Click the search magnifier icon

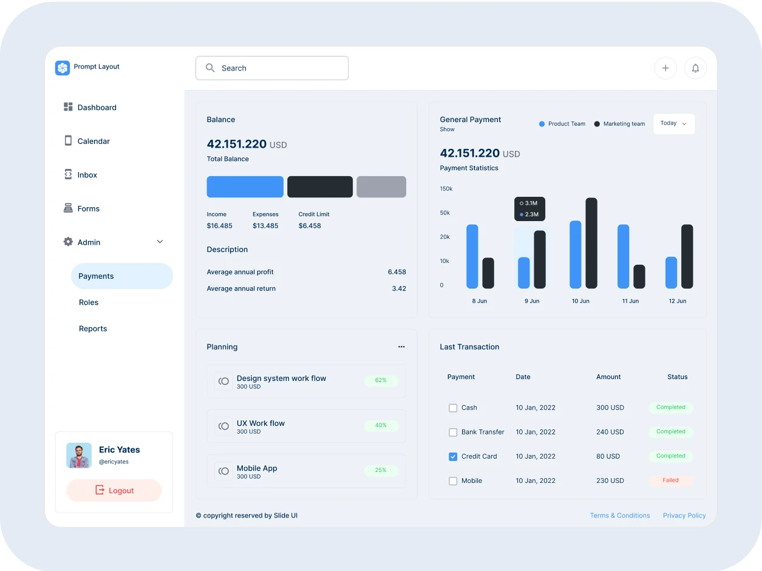(210, 68)
